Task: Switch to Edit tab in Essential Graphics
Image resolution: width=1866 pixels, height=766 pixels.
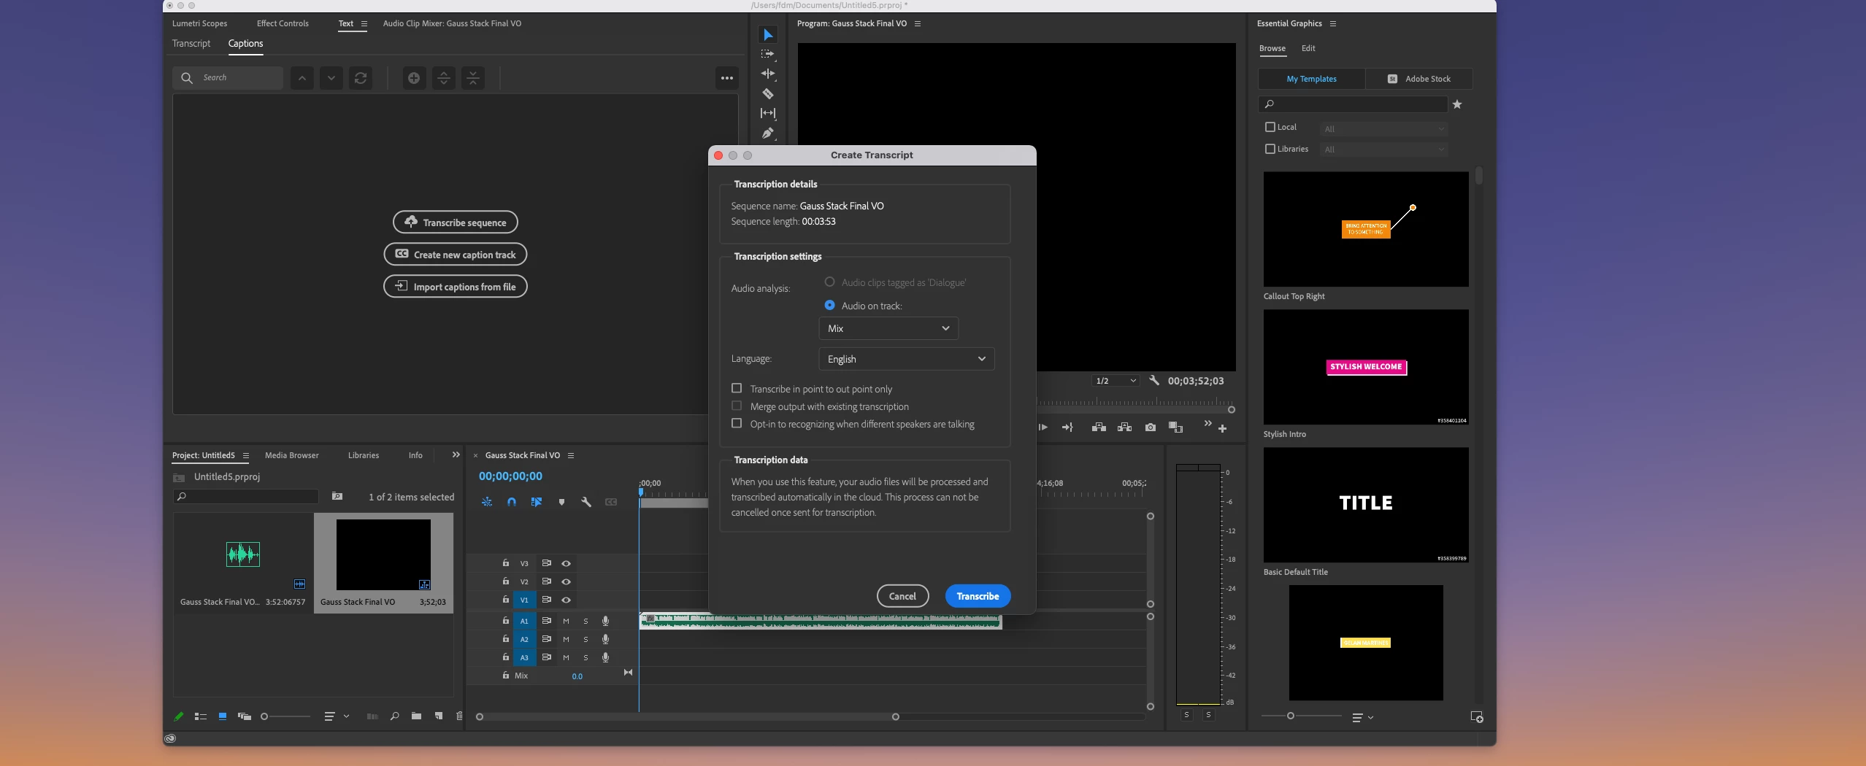Action: [1308, 48]
